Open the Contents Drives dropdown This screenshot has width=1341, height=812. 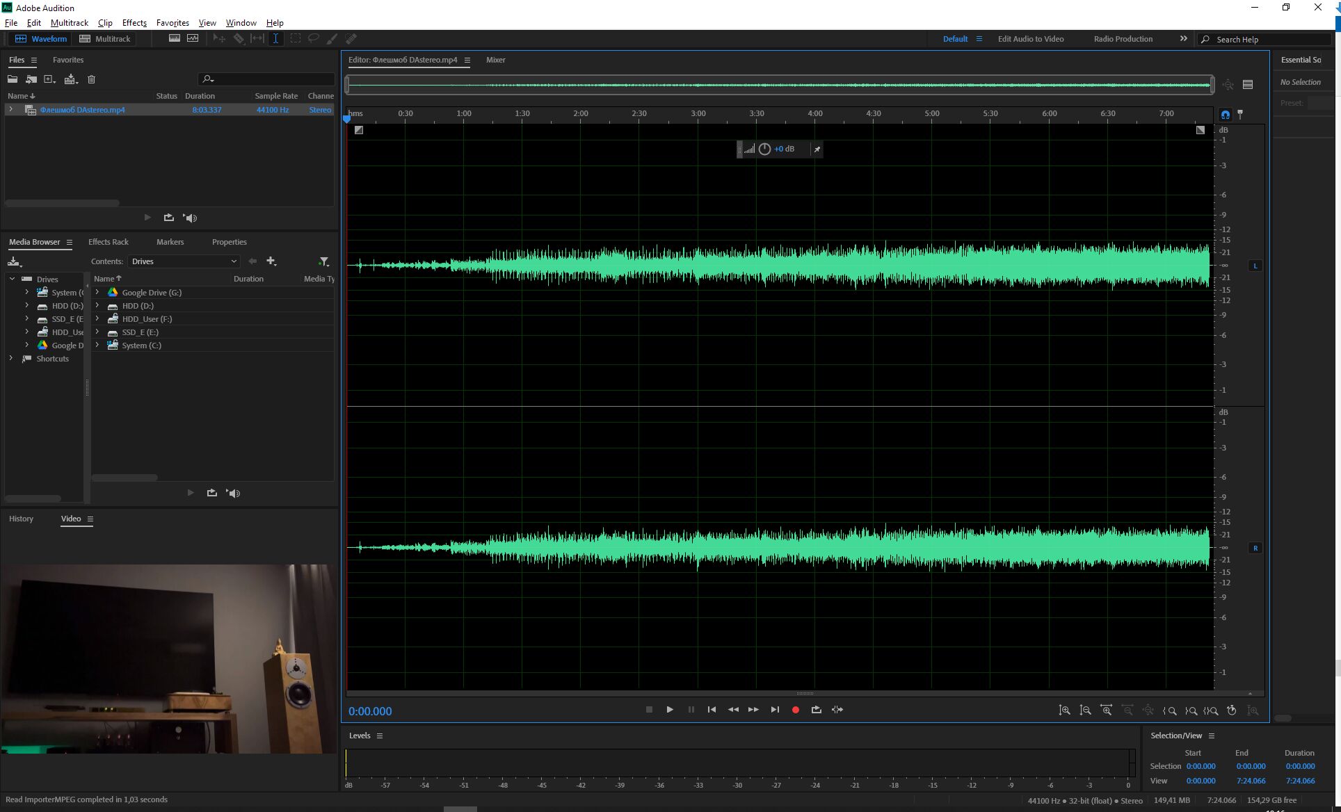click(x=184, y=261)
